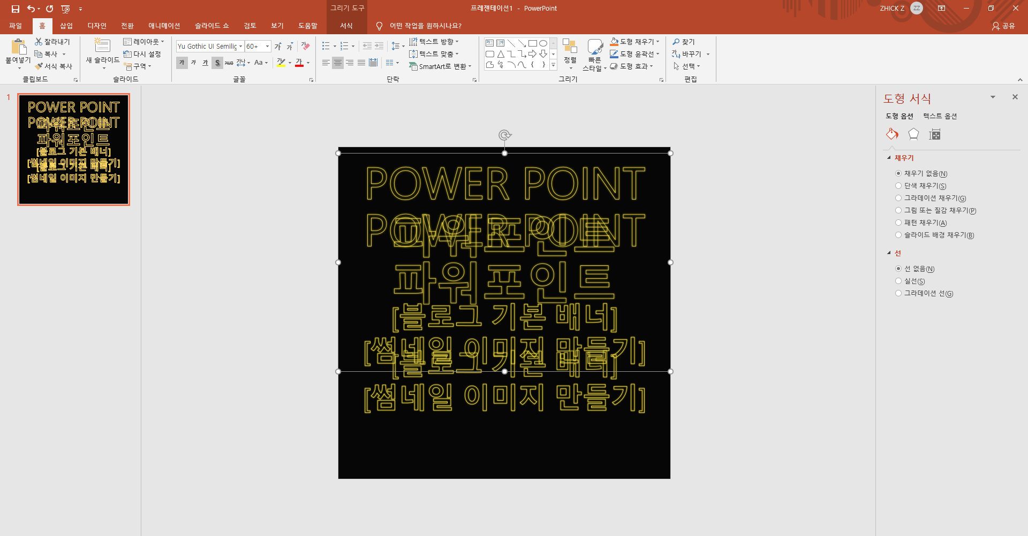Open 도형 효과 shape effects dropdown

(x=632, y=66)
